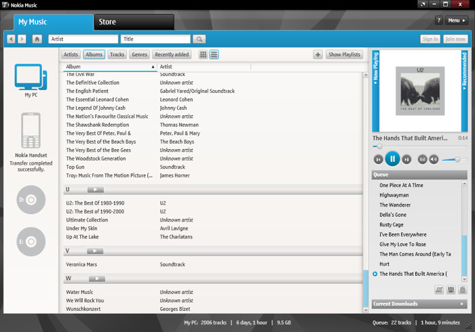This screenshot has width=475, height=332.
Task: Select the Veronica Mars album
Action: [x=81, y=264]
